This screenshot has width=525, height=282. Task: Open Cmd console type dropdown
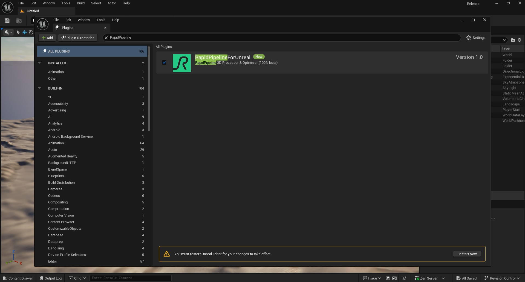[x=77, y=278]
